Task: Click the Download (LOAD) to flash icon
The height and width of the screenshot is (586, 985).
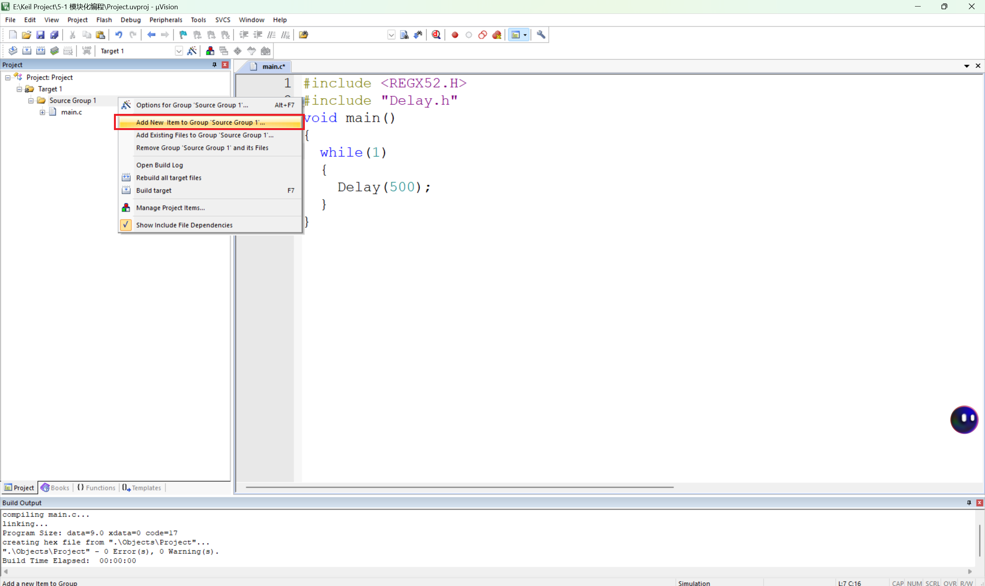Action: [x=87, y=51]
